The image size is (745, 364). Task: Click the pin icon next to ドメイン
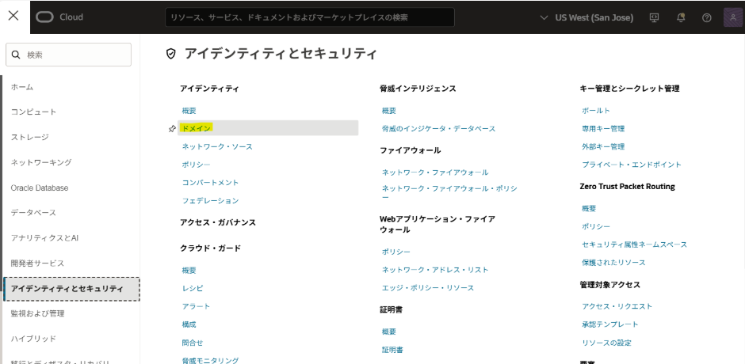tap(172, 129)
